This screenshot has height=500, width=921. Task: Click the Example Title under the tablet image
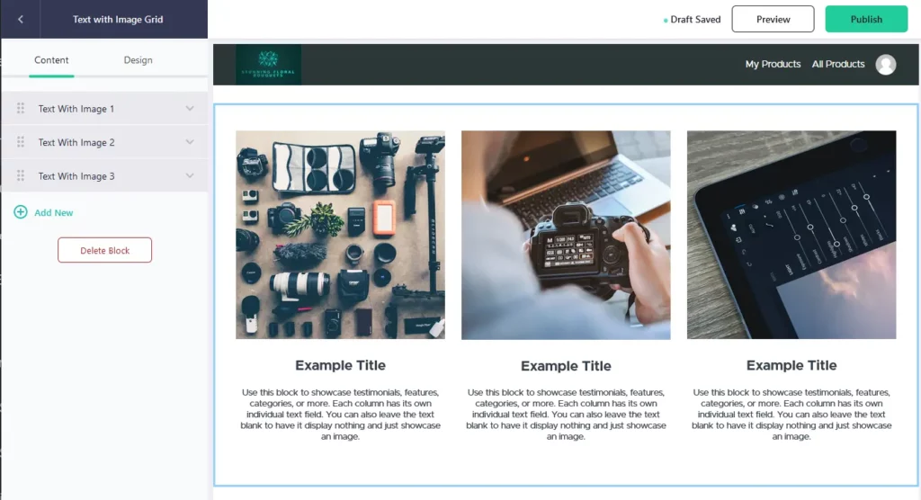(x=791, y=365)
